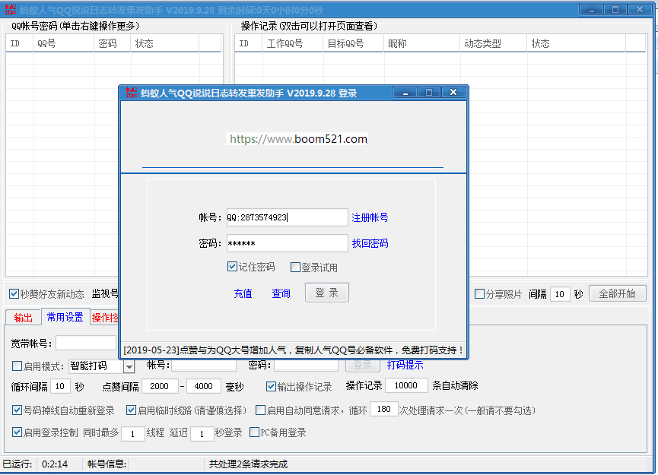This screenshot has width=658, height=475.
Task: Close the login dialog
Action: point(453,92)
